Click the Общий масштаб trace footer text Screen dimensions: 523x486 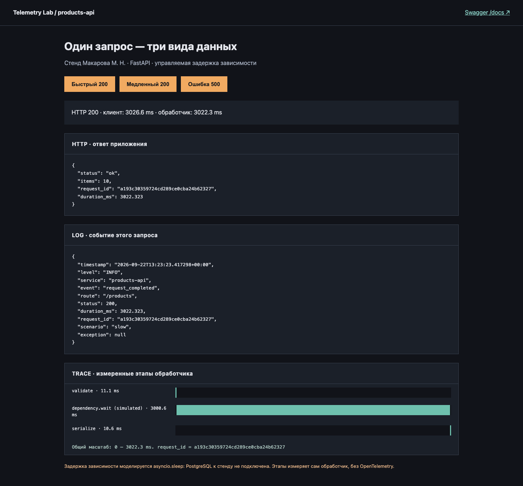point(178,447)
